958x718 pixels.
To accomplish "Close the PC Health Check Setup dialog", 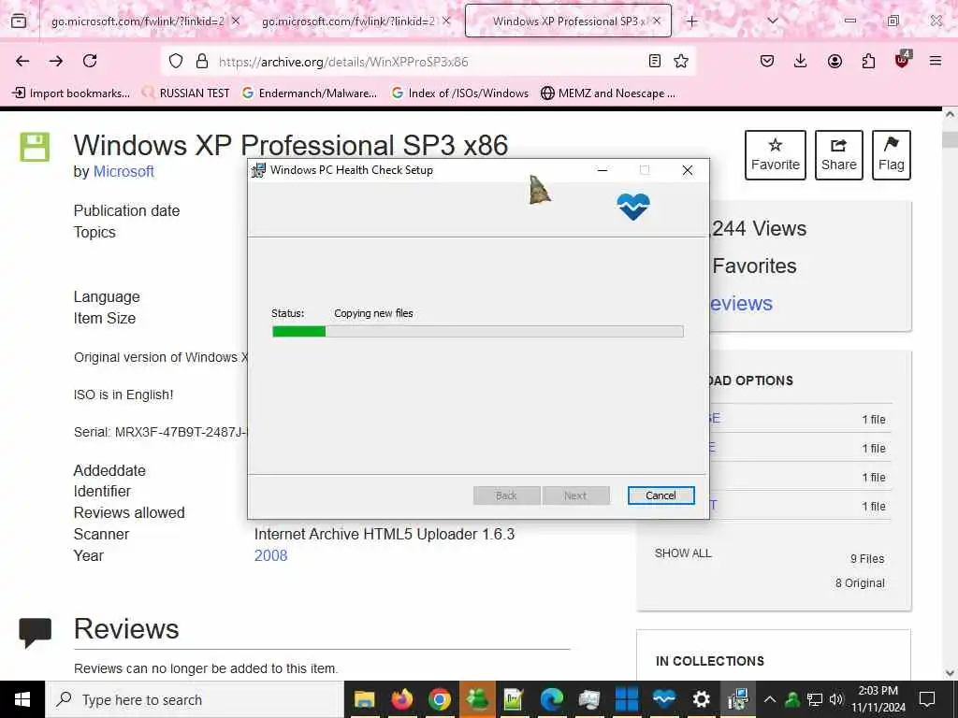I will 688,170.
